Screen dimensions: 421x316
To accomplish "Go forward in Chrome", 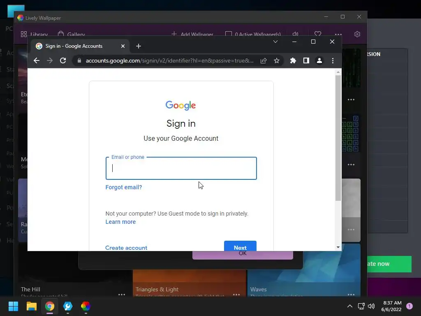I will pyautogui.click(x=50, y=61).
